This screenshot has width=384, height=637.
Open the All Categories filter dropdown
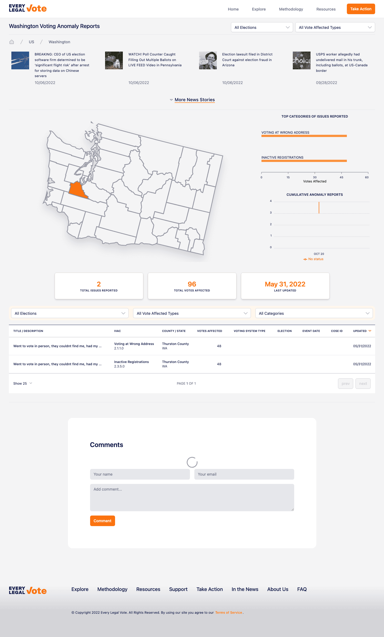(x=314, y=313)
